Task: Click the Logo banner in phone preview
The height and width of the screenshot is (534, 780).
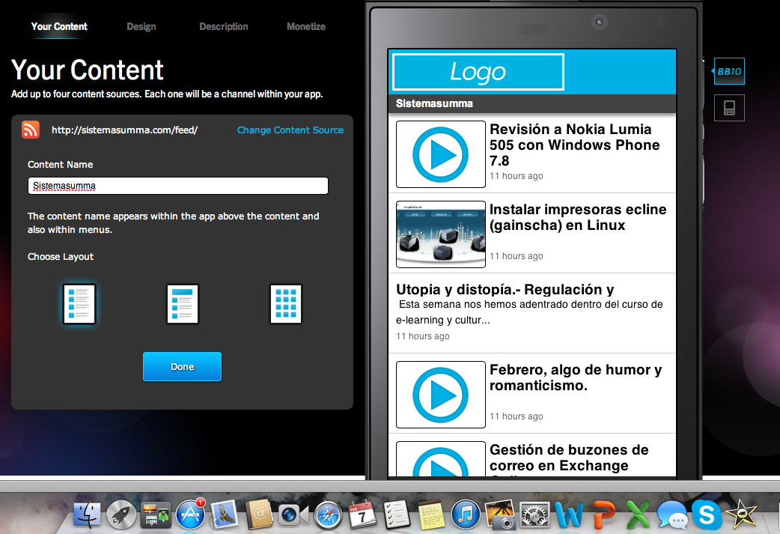Action: click(478, 72)
